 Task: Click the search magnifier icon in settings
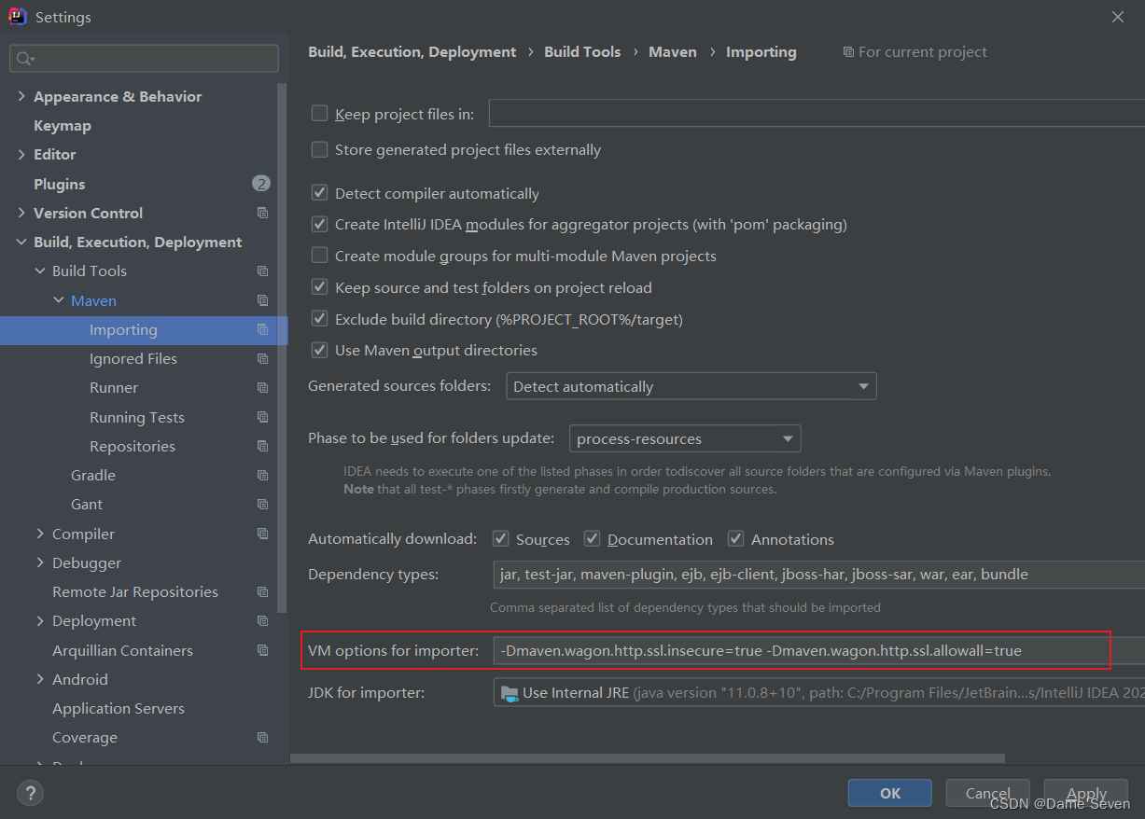[x=24, y=59]
